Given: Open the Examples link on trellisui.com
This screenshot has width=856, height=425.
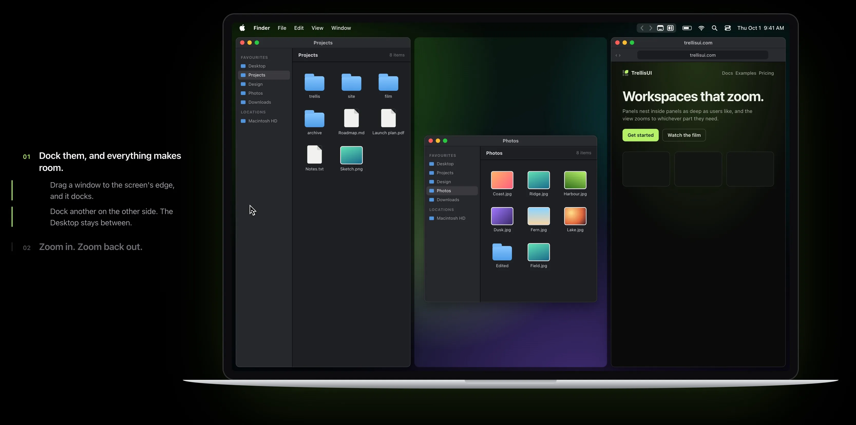Looking at the screenshot, I should coord(746,73).
